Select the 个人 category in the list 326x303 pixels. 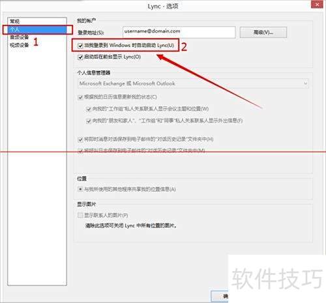point(37,29)
